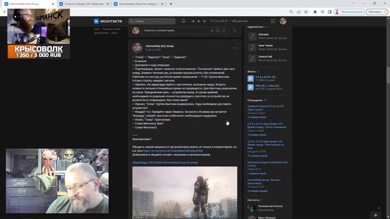The image size is (390, 219).
Task: Open the Homestrike Group copyright discussion
Action: point(268,164)
